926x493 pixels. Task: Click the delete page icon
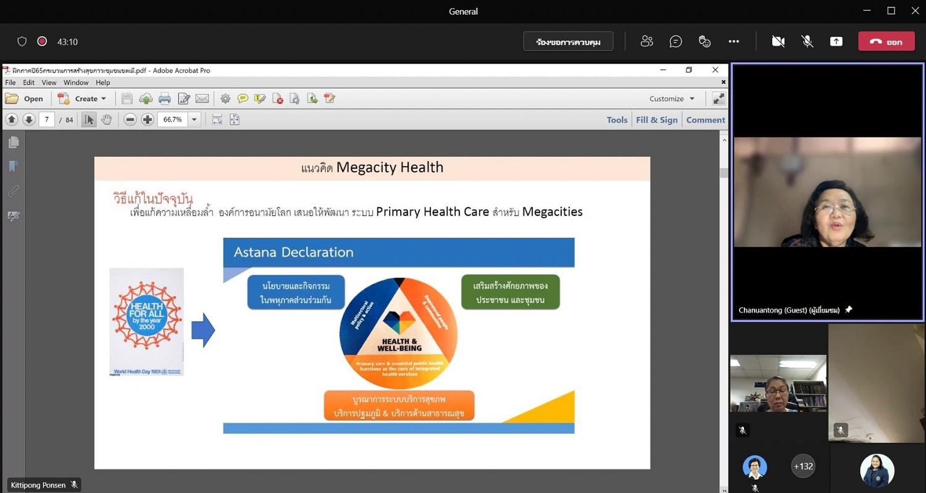[x=278, y=99]
